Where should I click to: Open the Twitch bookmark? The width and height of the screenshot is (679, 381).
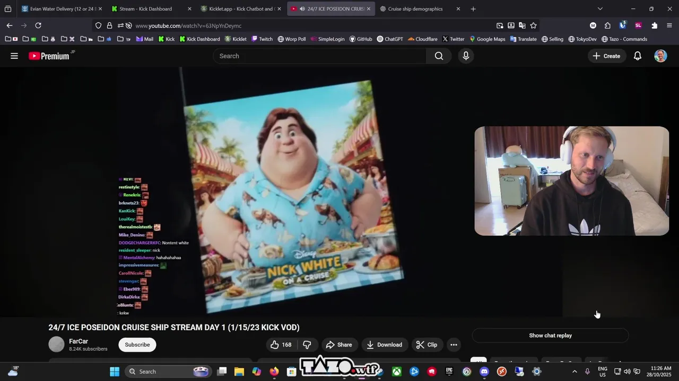coord(262,39)
